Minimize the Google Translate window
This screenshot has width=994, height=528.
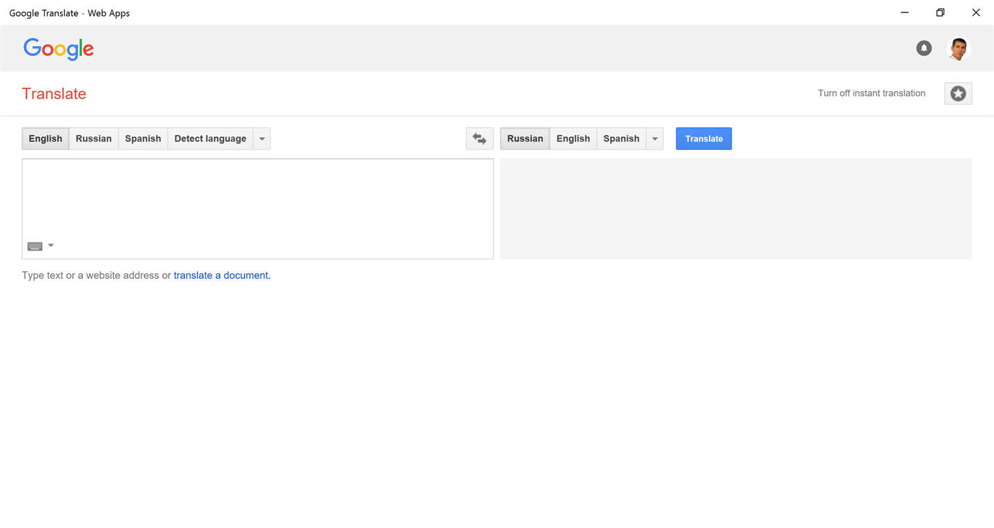[904, 12]
